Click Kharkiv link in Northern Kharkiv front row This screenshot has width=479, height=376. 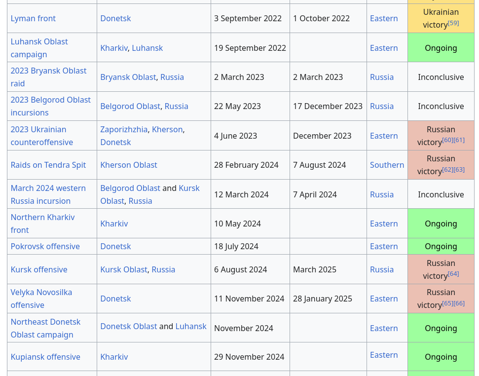point(114,224)
